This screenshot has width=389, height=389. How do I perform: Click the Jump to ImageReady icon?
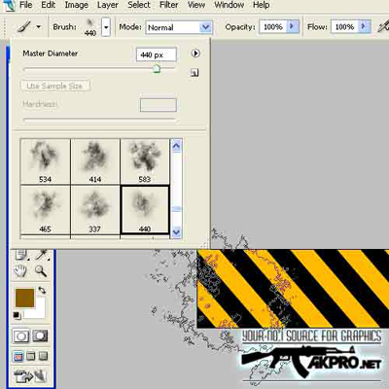31,376
